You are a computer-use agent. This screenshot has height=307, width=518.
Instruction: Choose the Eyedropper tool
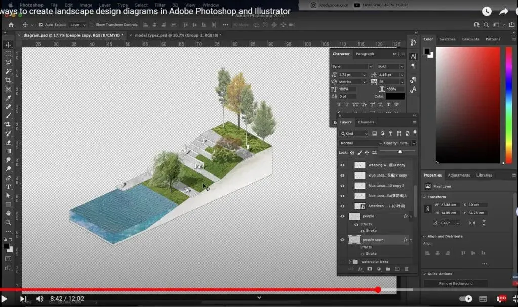8,98
